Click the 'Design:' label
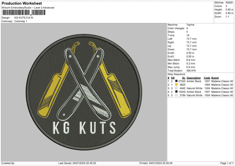Image resolution: width=235 pixels, height=166 pixels. click(6, 18)
